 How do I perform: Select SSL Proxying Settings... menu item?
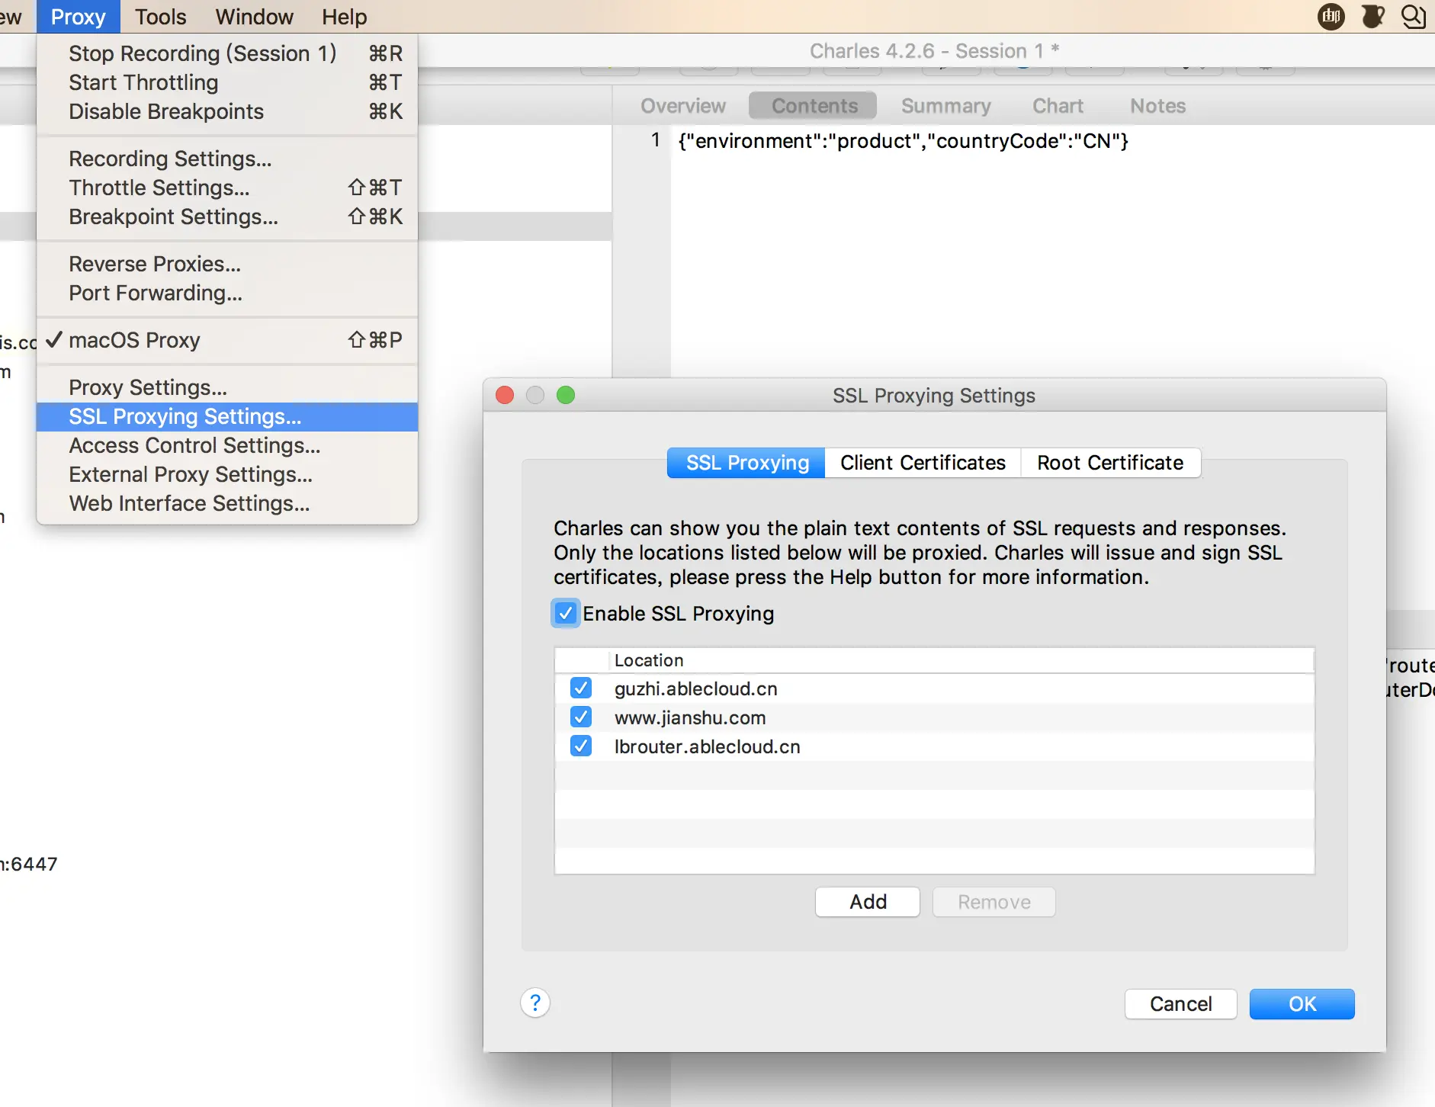tap(227, 416)
